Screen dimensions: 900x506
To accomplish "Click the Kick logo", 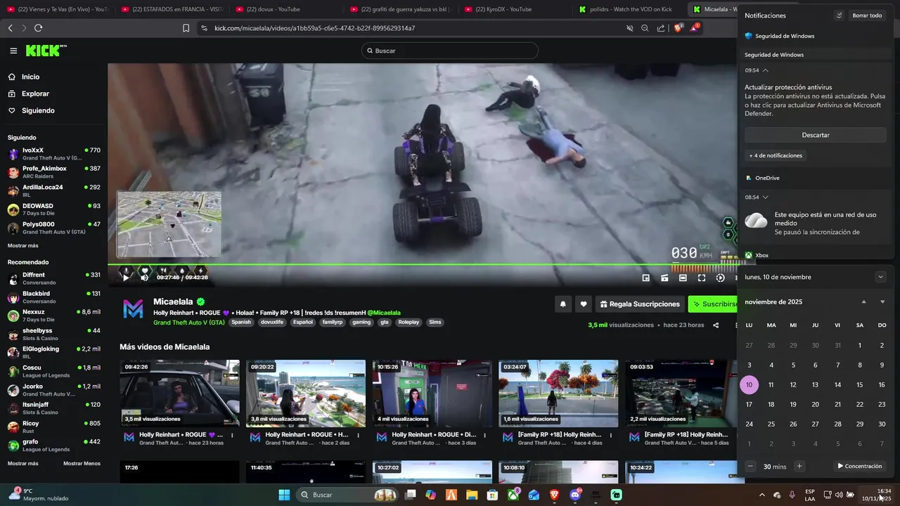I will 46,51.
